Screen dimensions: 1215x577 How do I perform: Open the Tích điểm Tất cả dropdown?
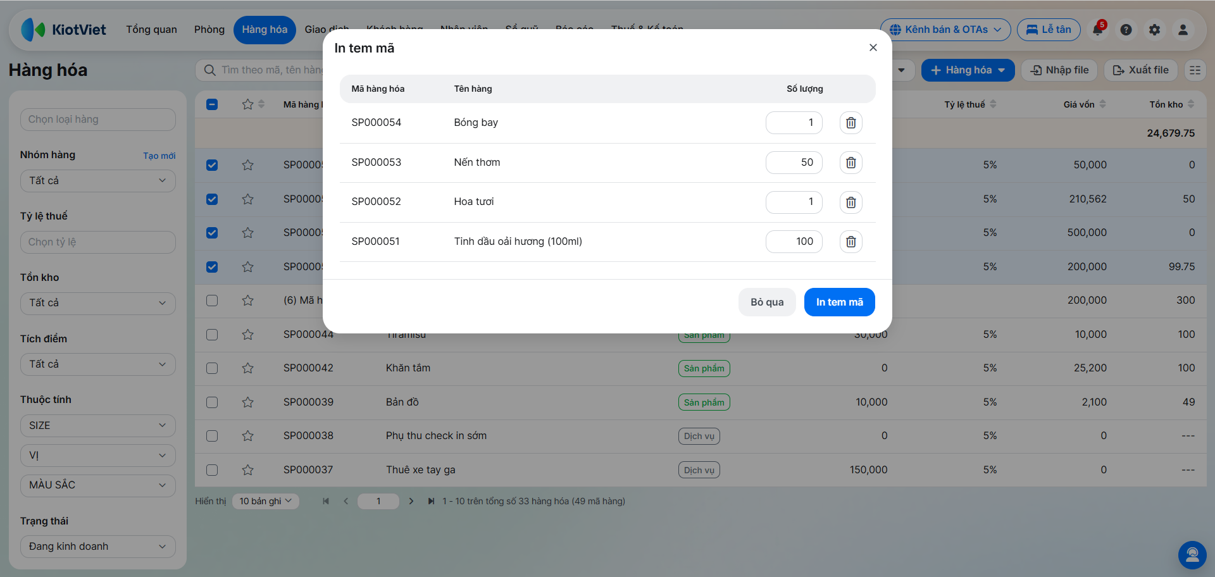(98, 364)
